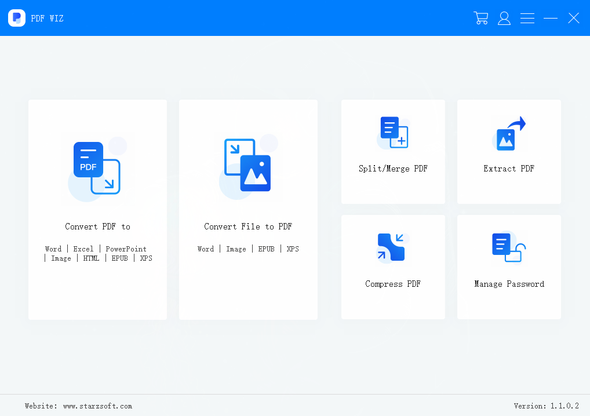Click the format list under Convert PDF to
The height and width of the screenshot is (416, 590).
[97, 254]
